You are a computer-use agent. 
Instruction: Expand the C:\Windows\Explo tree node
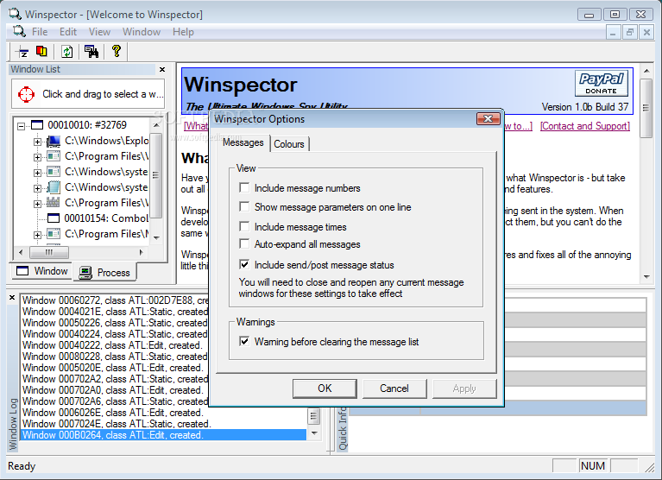click(x=38, y=142)
